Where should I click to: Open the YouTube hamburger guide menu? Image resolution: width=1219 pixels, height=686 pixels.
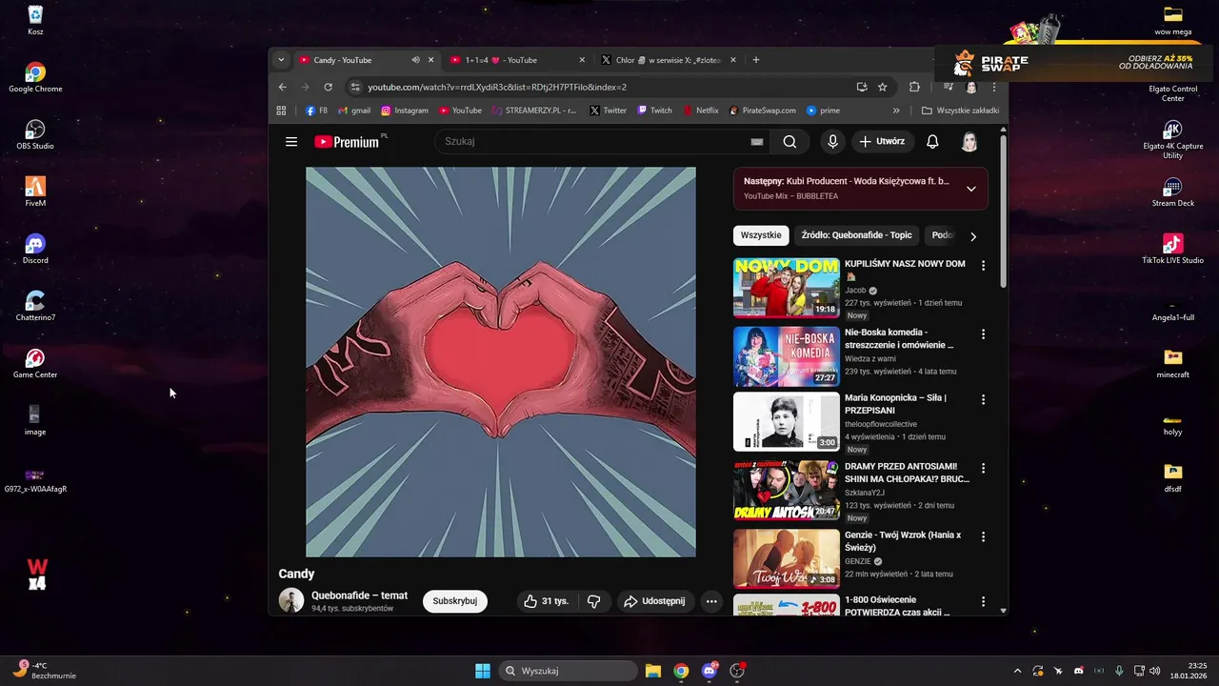(x=291, y=142)
